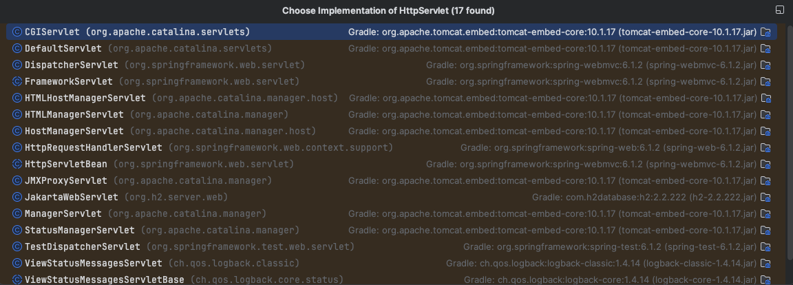Click library icon on HttpServletBean row
The image size is (793, 285).
765,165
